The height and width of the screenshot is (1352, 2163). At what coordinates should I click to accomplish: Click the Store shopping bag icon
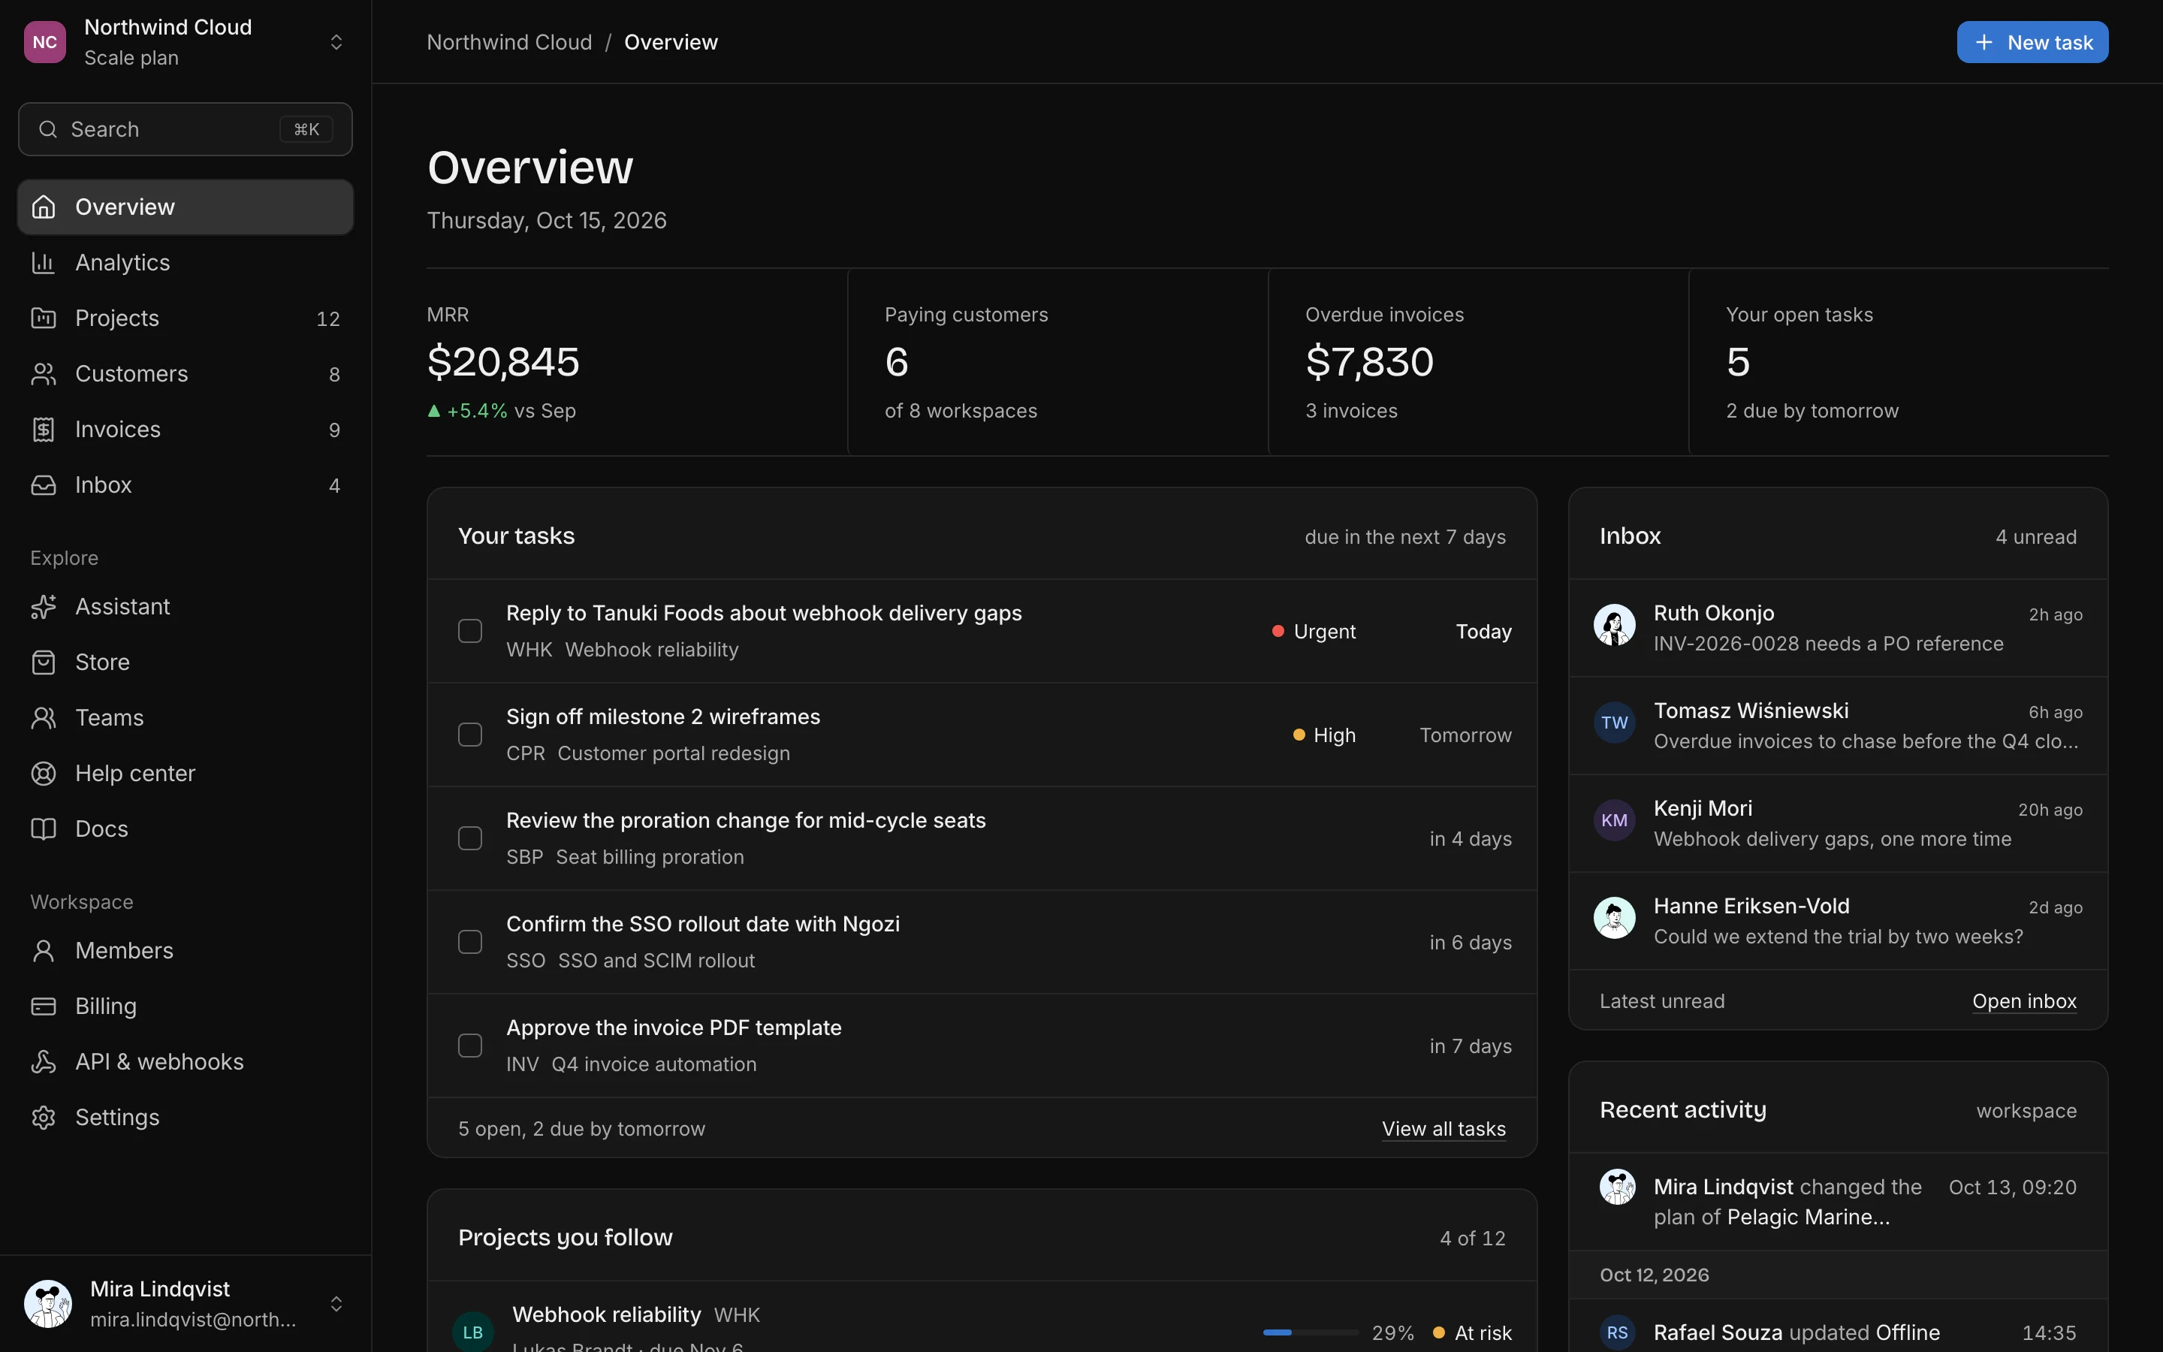coord(43,662)
